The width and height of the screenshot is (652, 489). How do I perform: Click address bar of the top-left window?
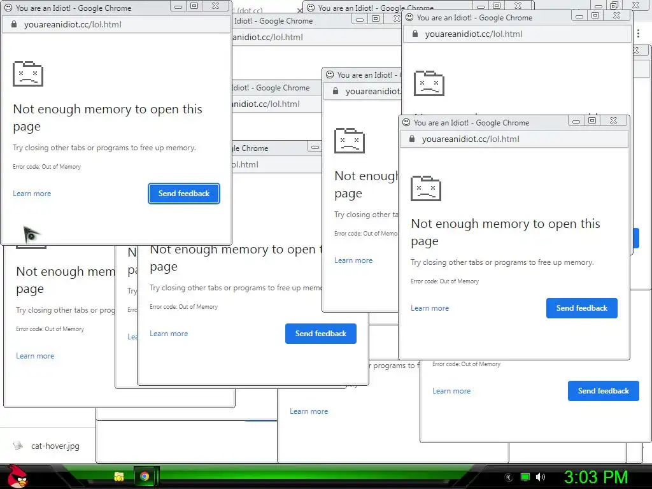coord(116,25)
